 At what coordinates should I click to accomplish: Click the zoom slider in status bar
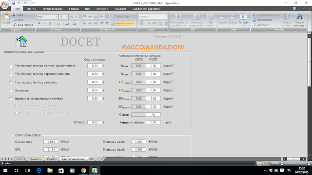[x=295, y=163]
